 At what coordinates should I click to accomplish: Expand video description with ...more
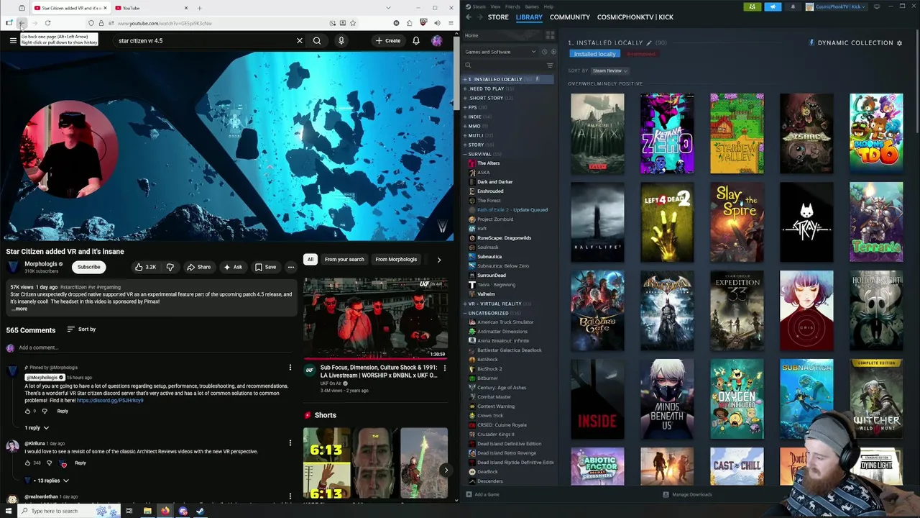[x=19, y=309]
